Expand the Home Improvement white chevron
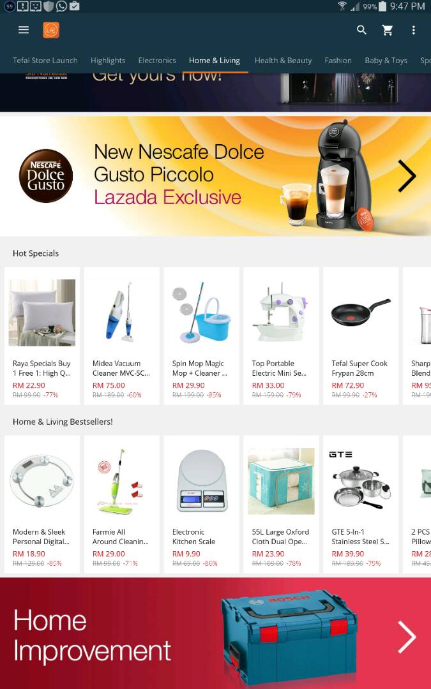Viewport: 431px width, 689px height. pyautogui.click(x=406, y=636)
